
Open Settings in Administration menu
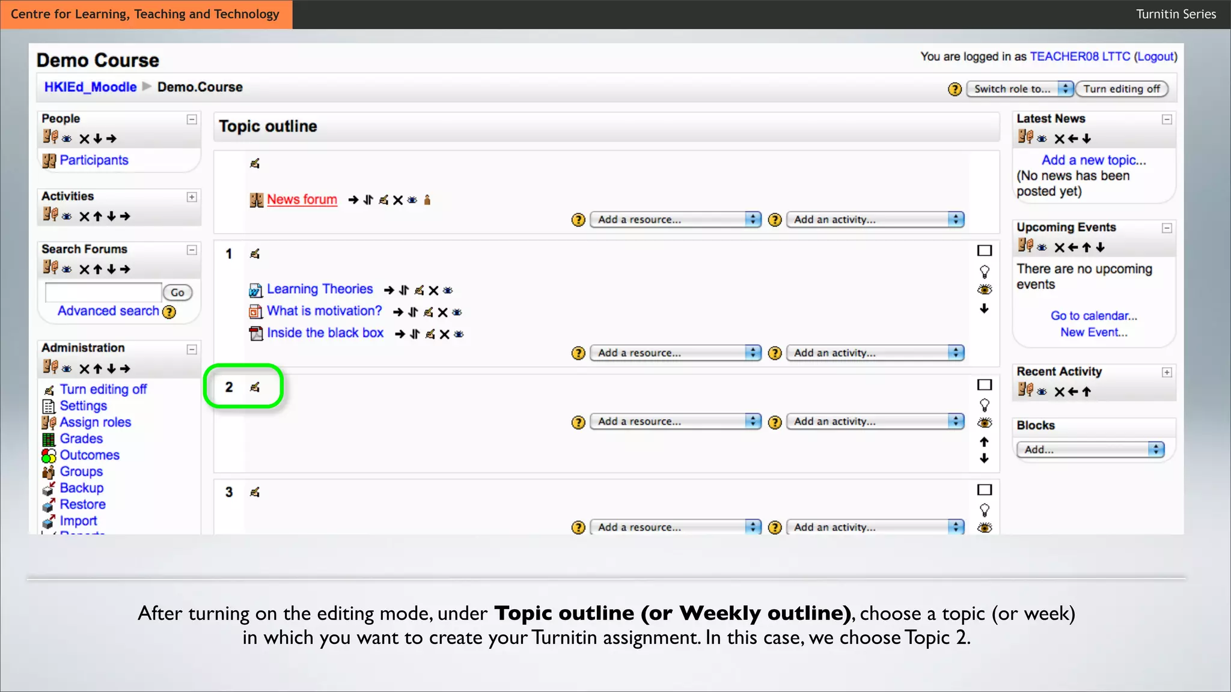click(x=83, y=406)
